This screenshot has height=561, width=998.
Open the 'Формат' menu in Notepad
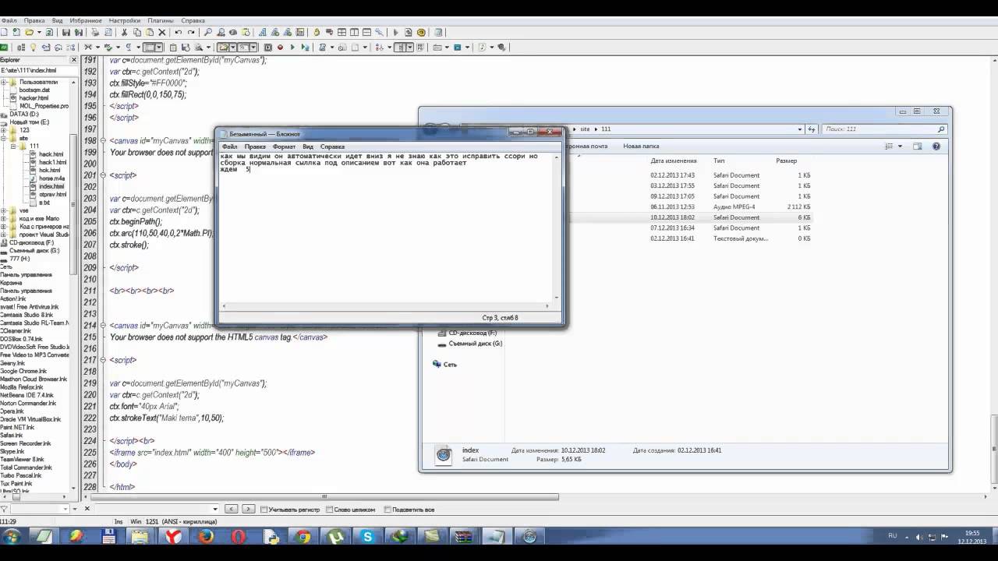click(284, 146)
